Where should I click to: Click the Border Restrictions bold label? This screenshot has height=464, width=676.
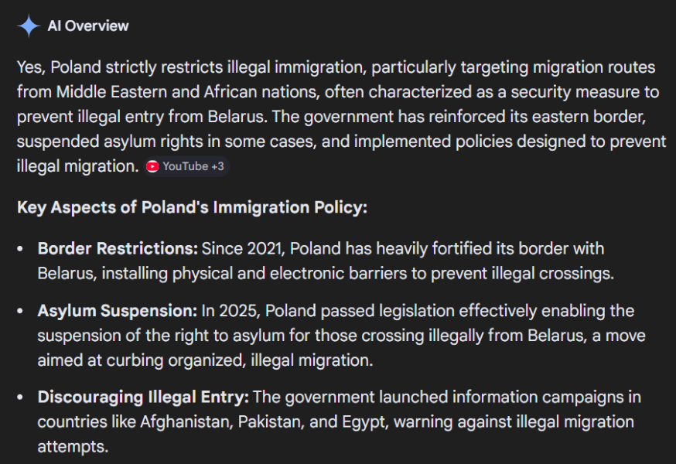tap(118, 249)
